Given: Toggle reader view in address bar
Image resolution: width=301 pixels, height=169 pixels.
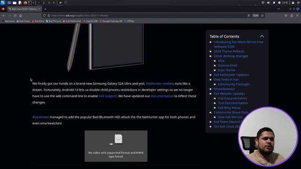Looking at the screenshot, I should point(249,15).
